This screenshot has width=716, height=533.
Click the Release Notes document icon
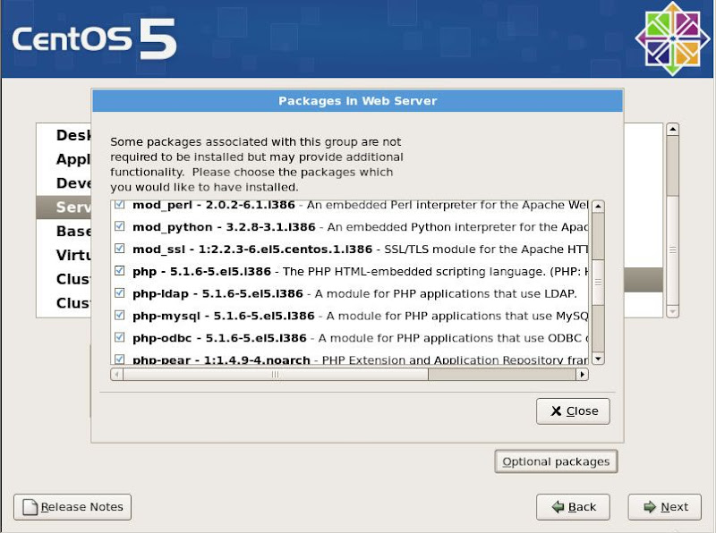tap(30, 507)
